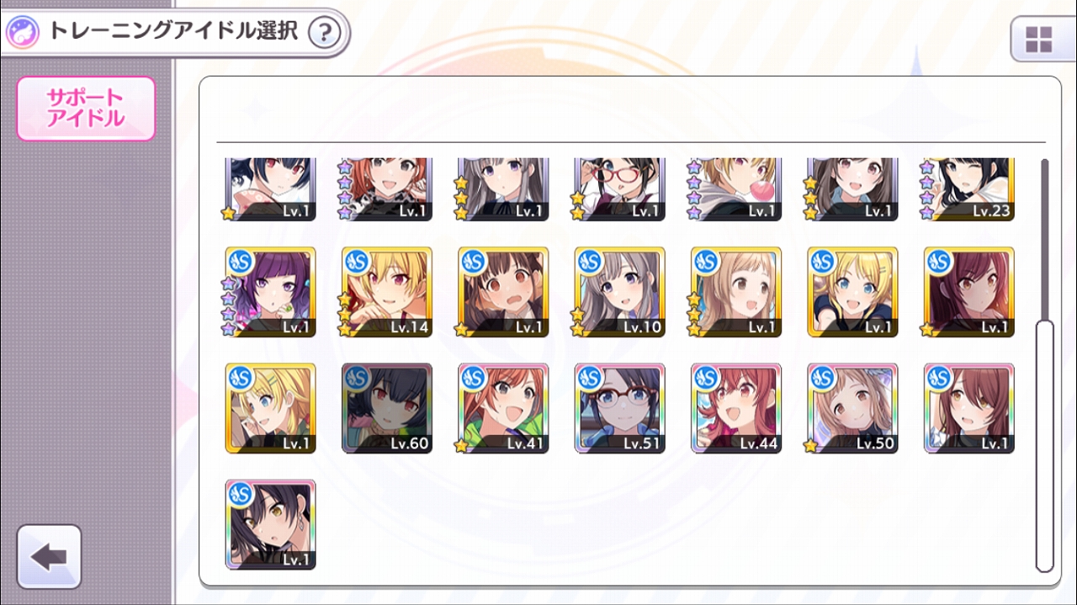Click the トレーニングアイドル選択 title header
This screenshot has width=1077, height=605.
[173, 32]
